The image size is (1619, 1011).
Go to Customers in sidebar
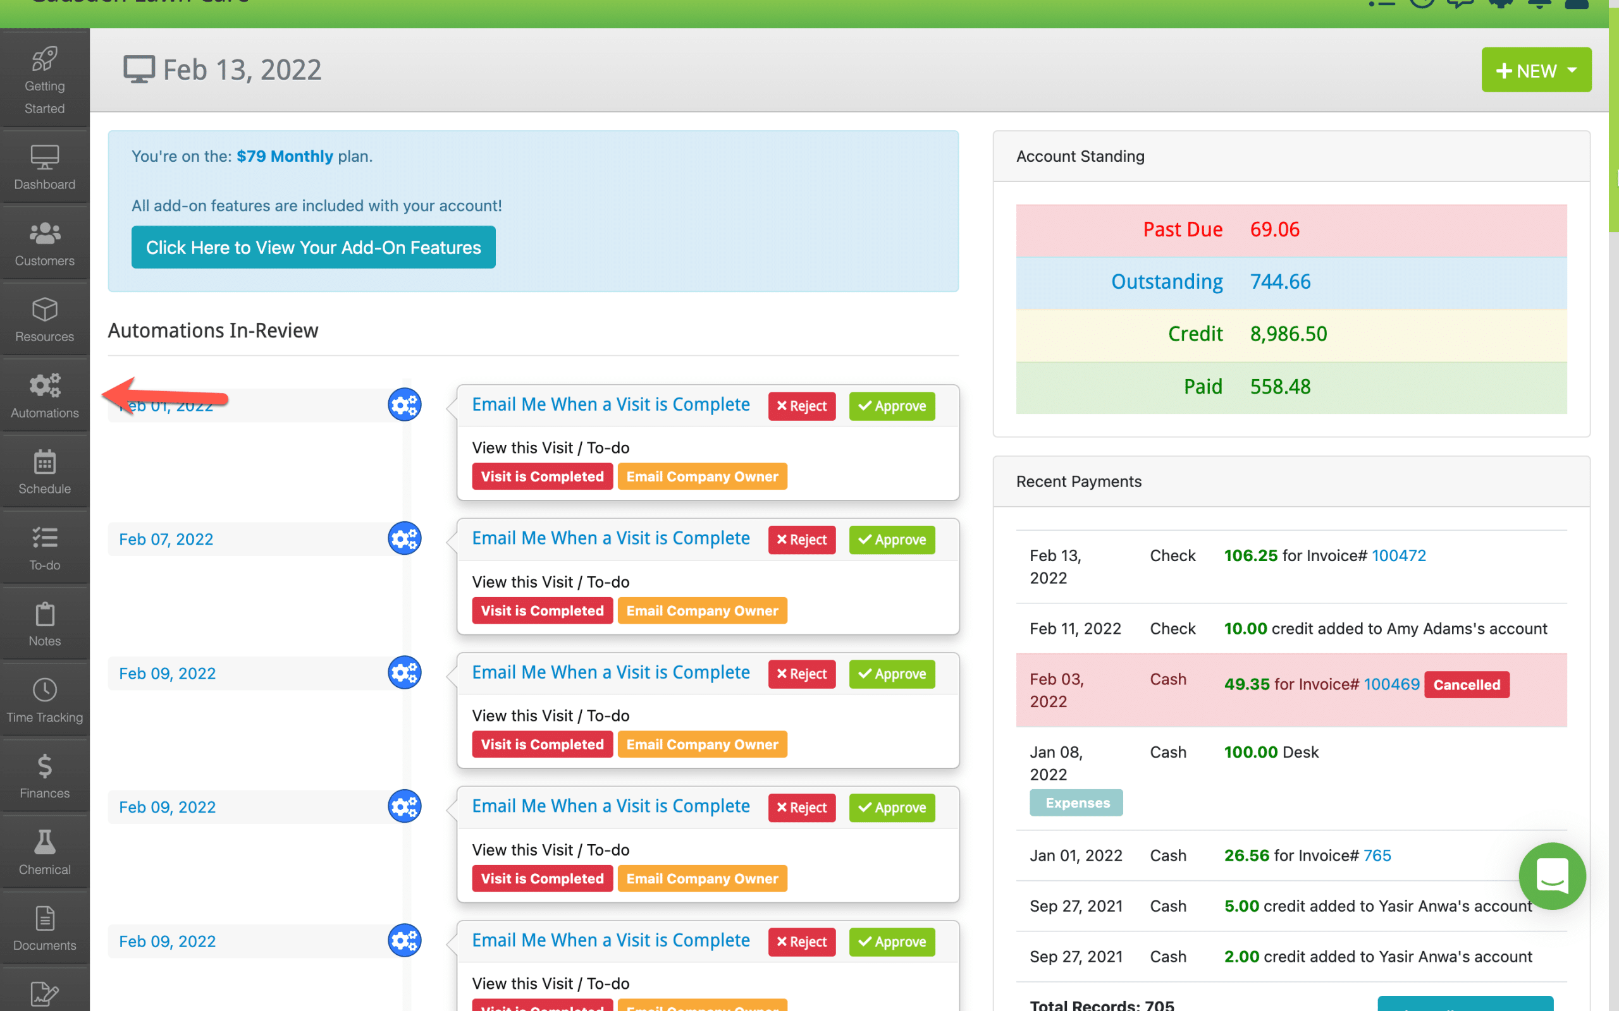point(45,243)
